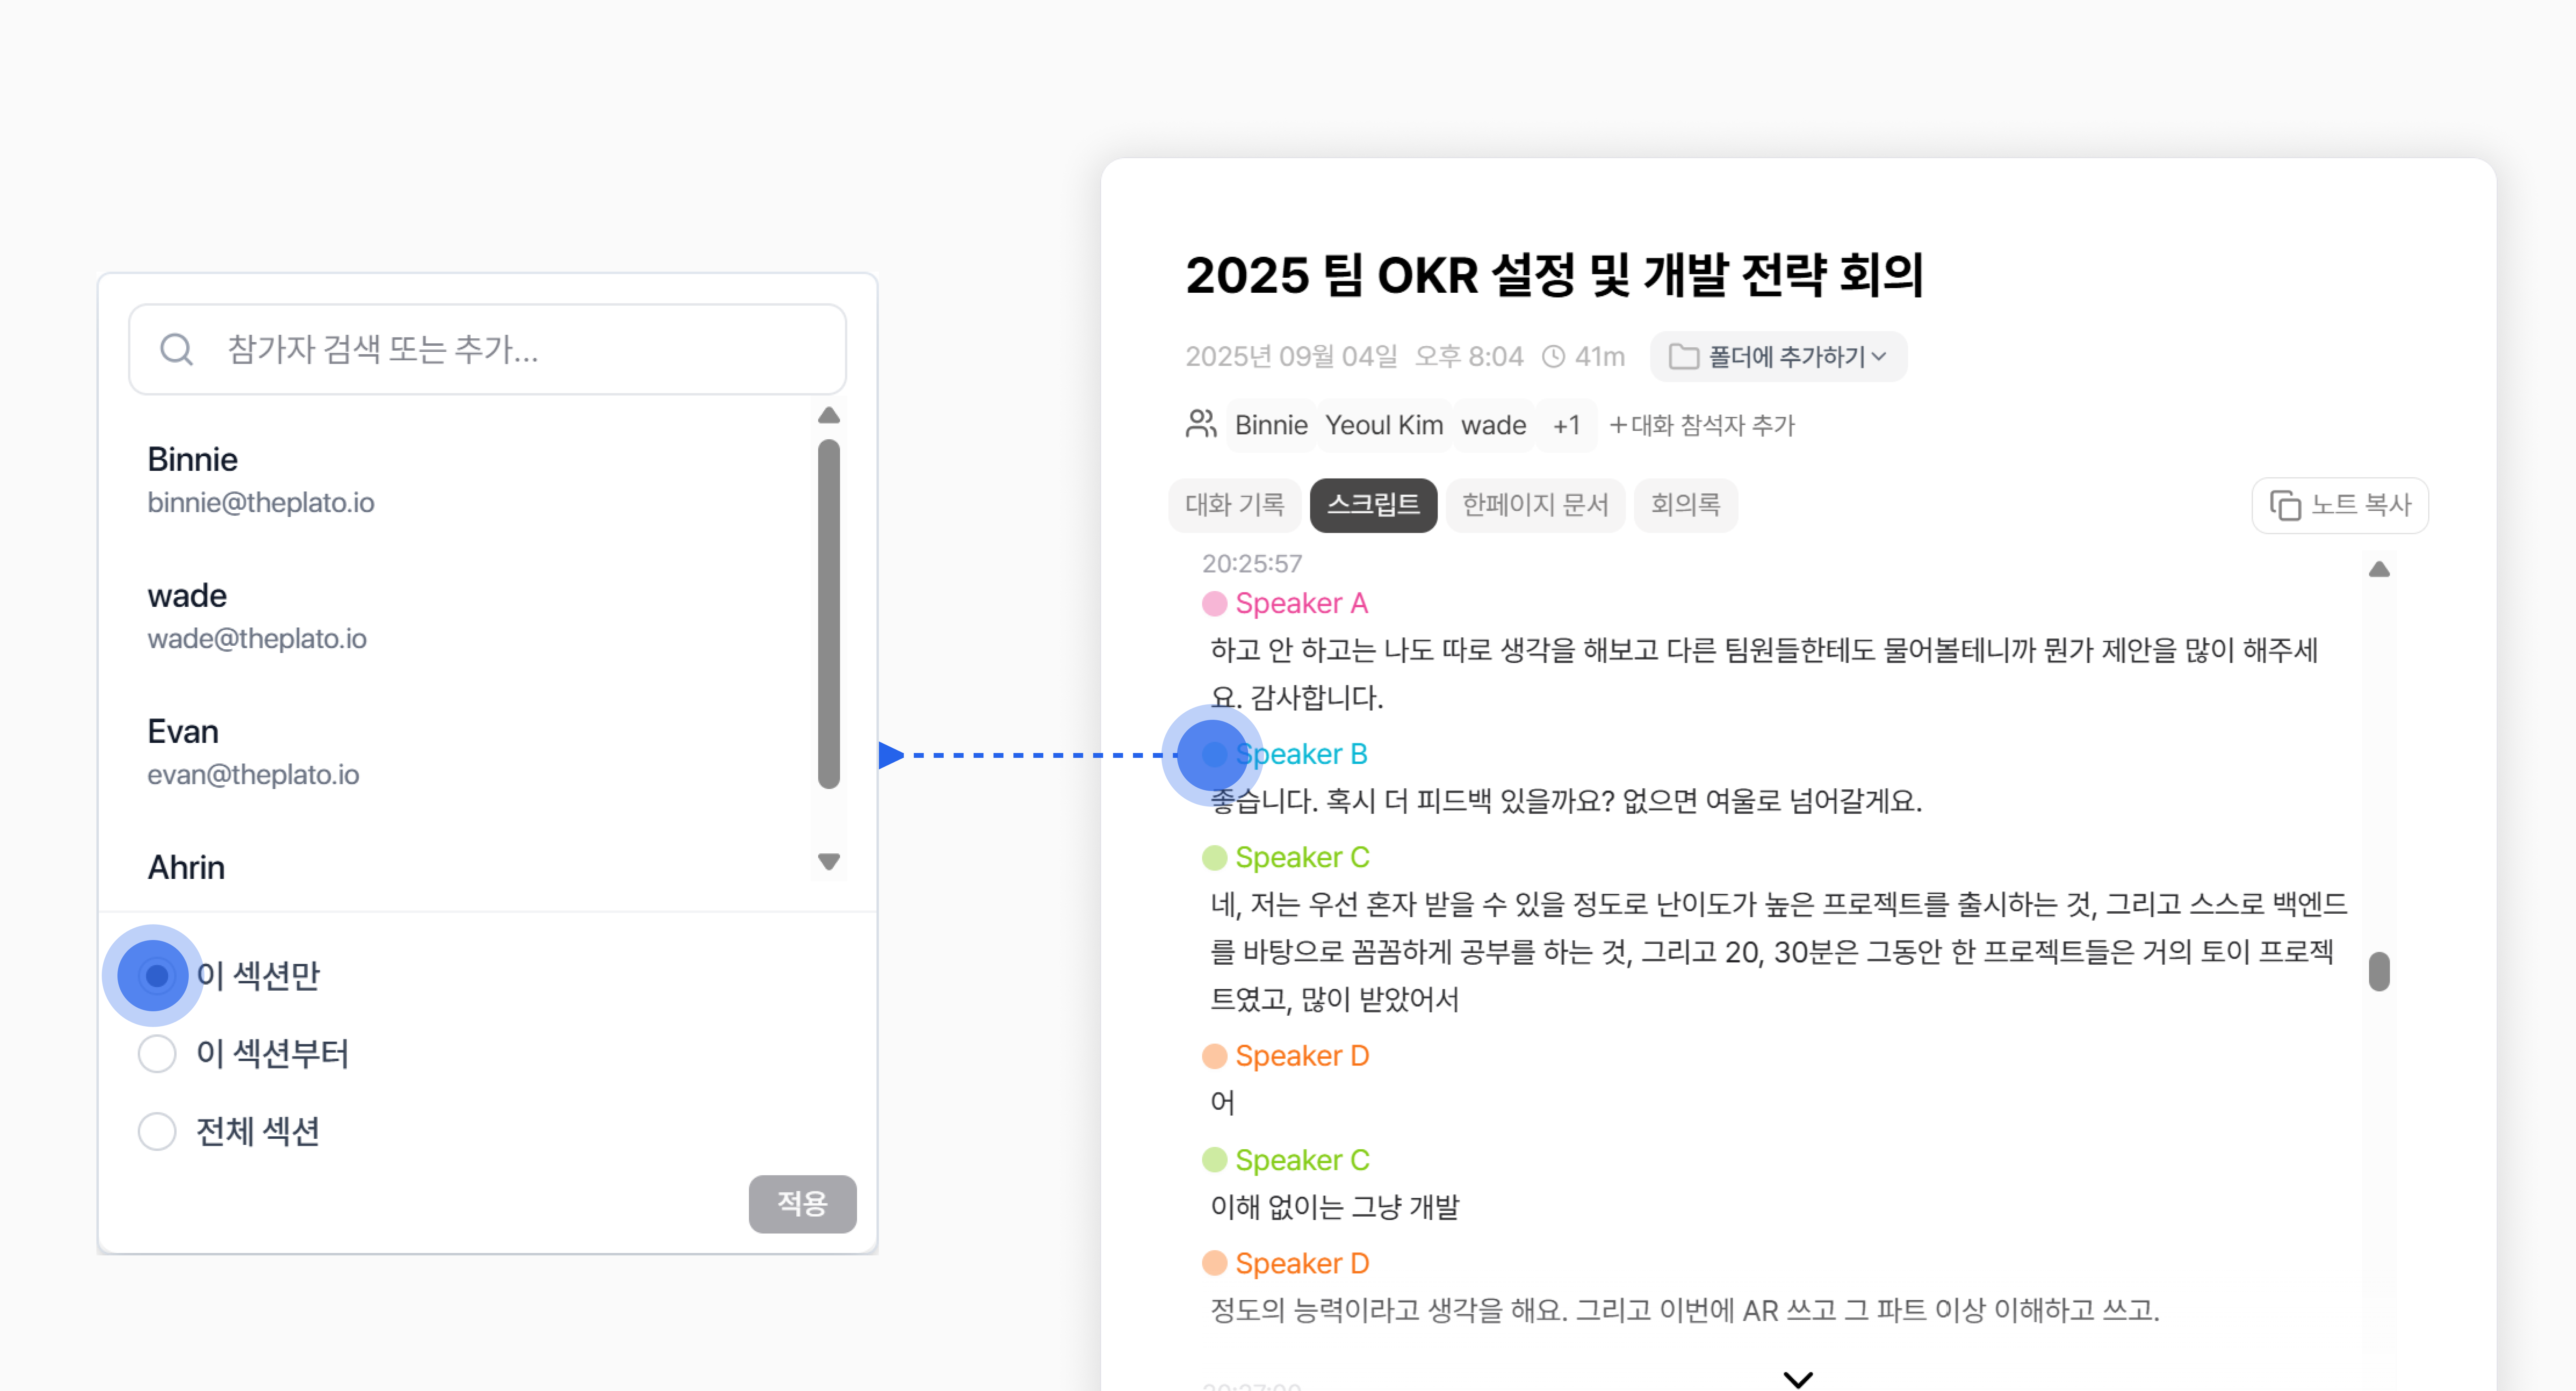Click the clock duration icon
The image size is (2576, 1391).
[1553, 357]
